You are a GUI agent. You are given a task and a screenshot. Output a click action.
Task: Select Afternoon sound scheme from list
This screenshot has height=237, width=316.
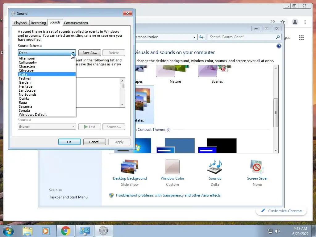tap(47, 58)
